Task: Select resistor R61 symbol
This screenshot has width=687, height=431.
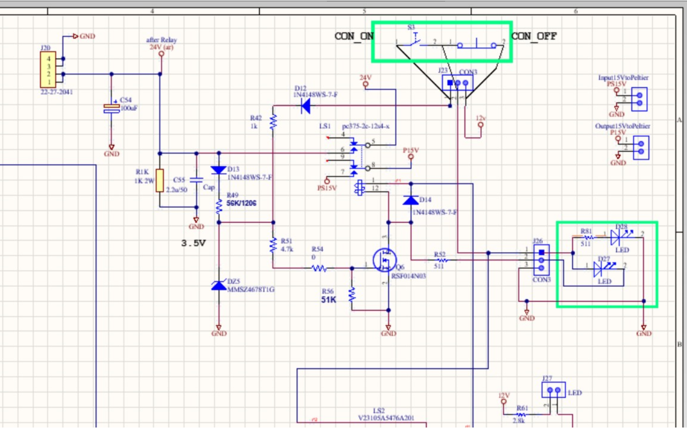Action: pos(521,415)
